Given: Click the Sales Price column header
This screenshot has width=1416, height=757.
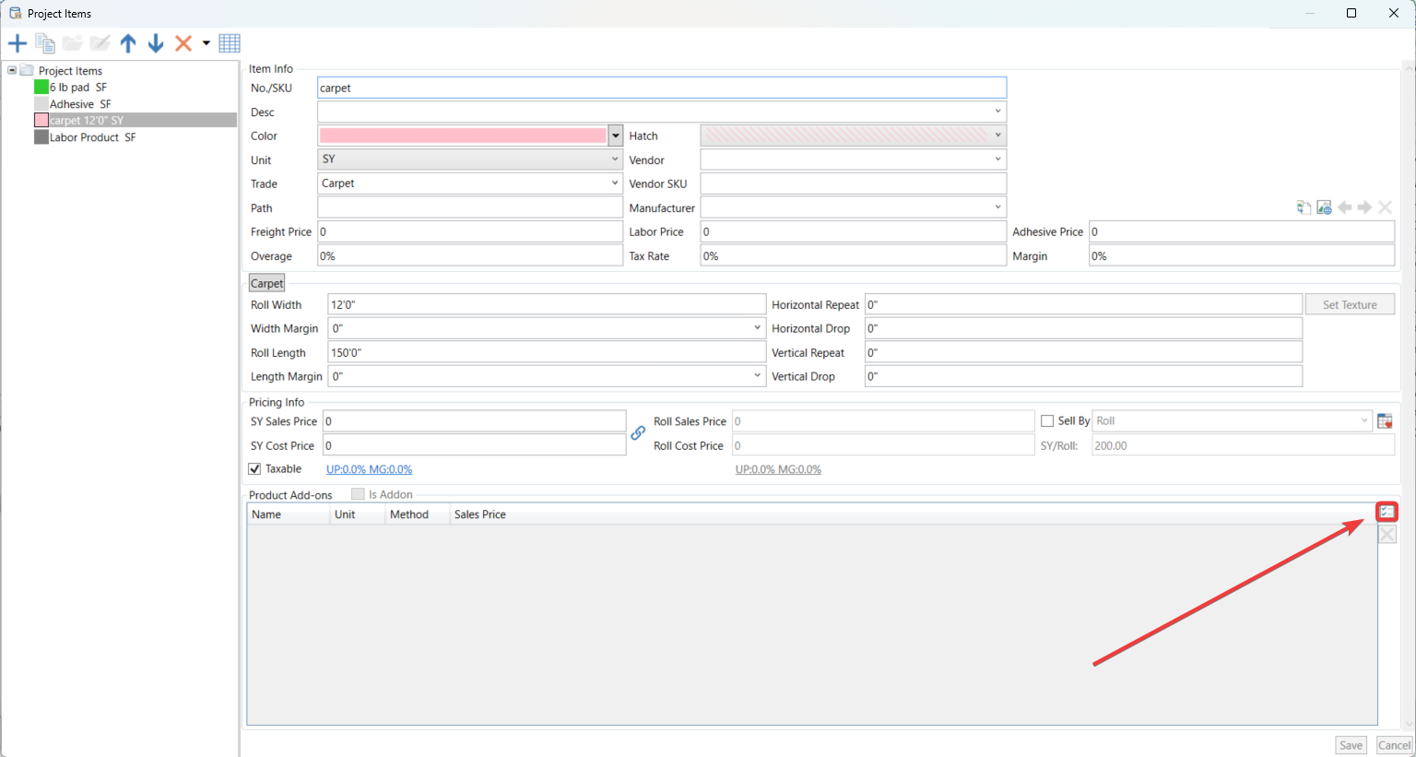Looking at the screenshot, I should 479,515.
